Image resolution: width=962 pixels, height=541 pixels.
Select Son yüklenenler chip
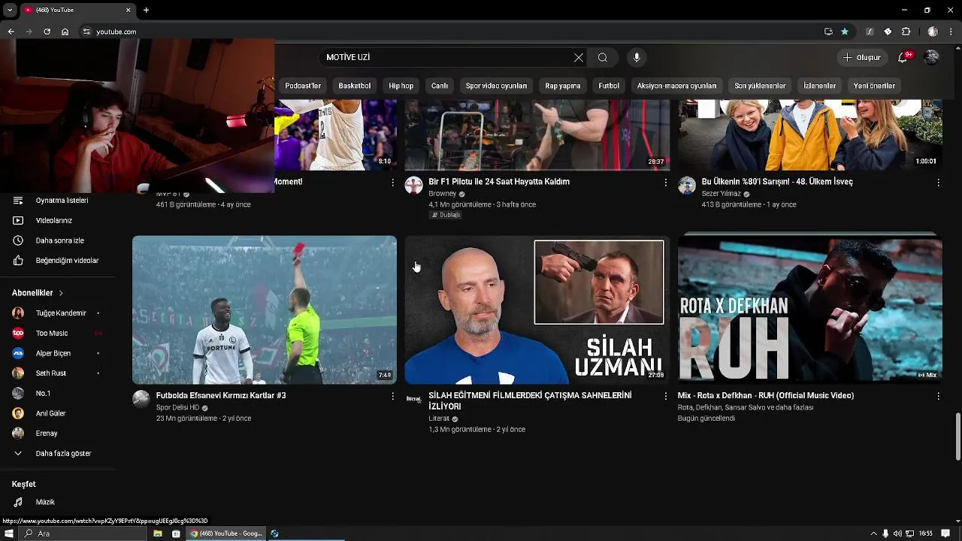(760, 86)
